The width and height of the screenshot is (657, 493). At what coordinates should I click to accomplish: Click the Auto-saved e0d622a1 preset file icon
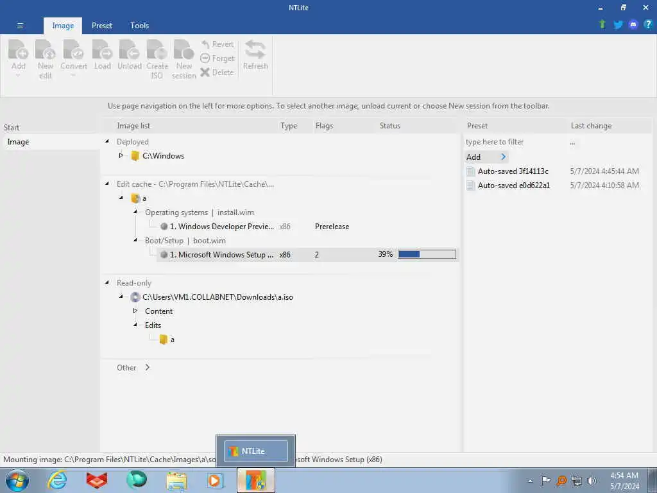coord(470,186)
